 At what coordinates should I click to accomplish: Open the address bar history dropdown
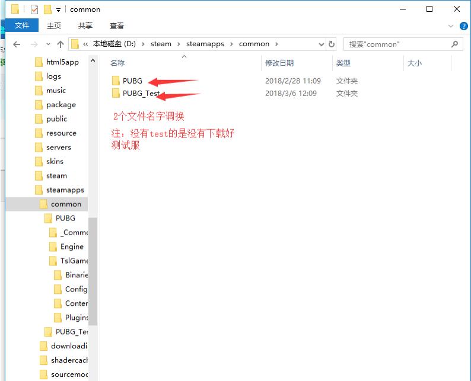[321, 44]
